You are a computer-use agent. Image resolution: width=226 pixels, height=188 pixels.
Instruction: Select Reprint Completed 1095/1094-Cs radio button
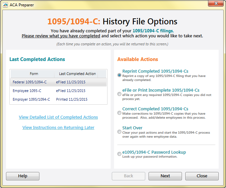click(x=119, y=75)
